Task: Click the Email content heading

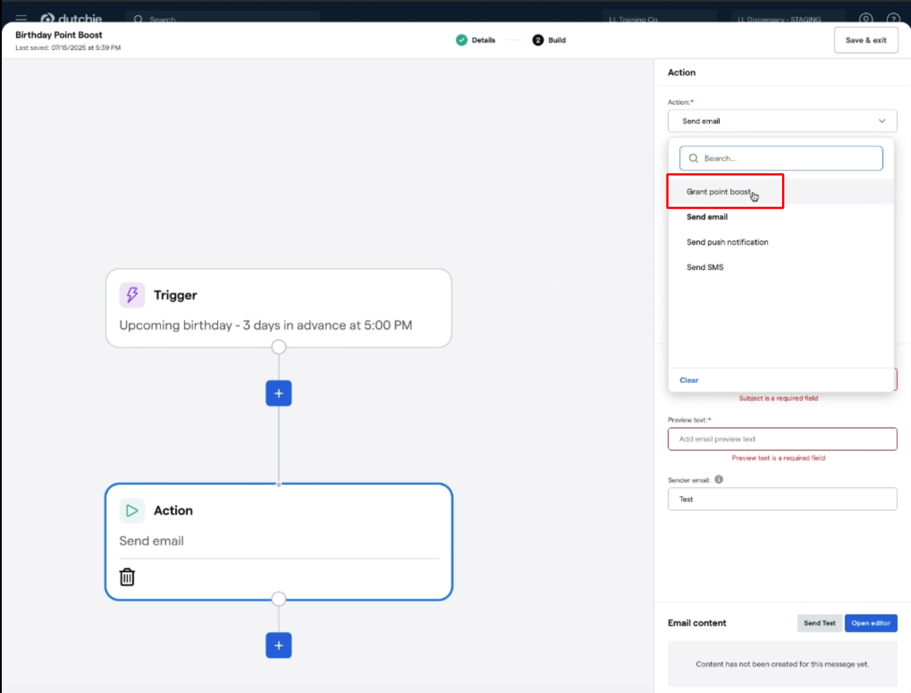Action: click(x=697, y=623)
